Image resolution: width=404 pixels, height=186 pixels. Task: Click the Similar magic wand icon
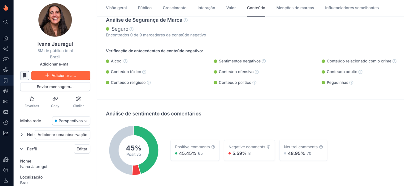78,99
